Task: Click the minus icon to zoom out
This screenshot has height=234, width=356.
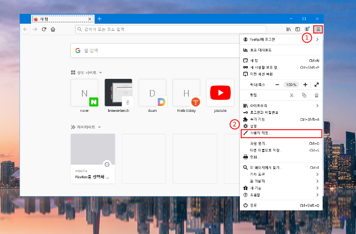Action: tap(277, 84)
